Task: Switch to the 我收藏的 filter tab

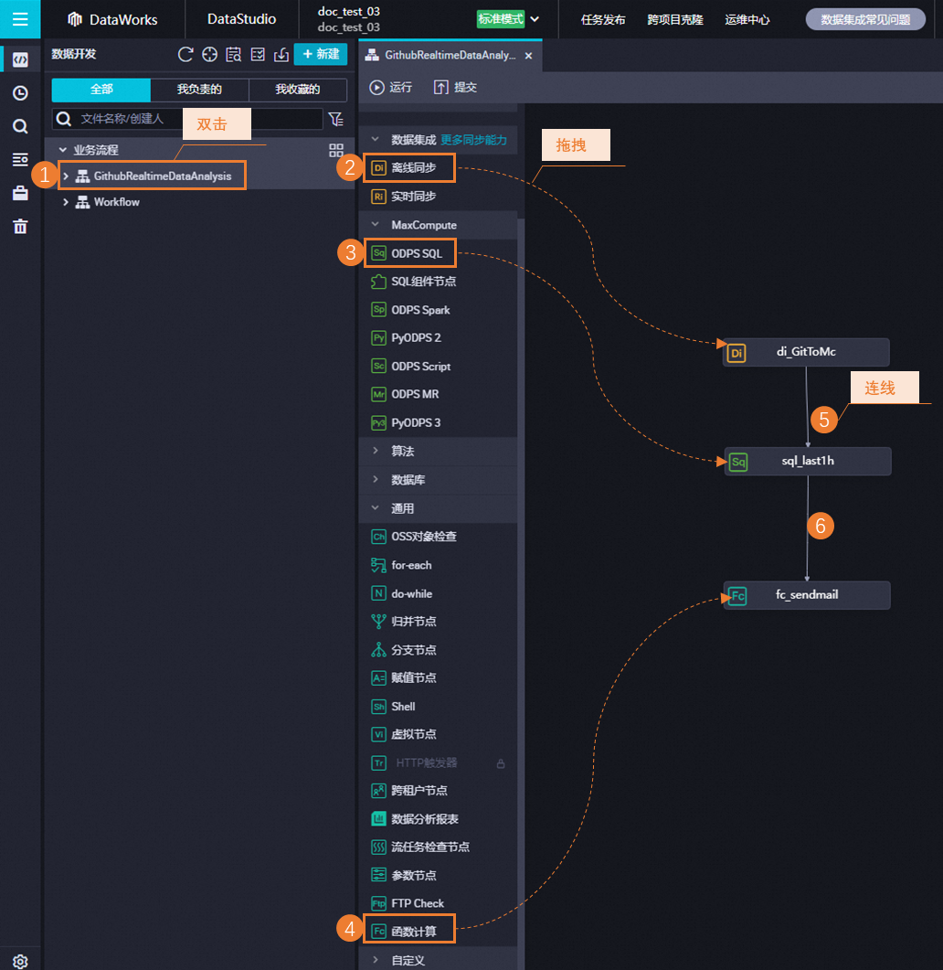Action: pos(298,90)
